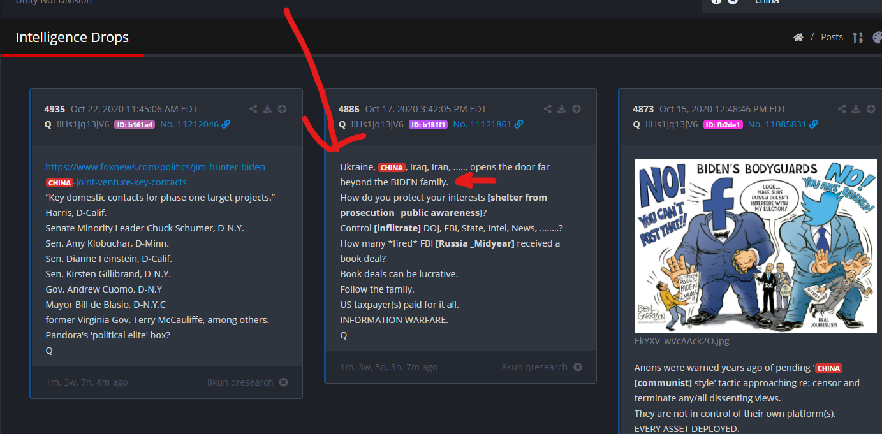882x434 pixels.
Task: Click post number 4935
Action: point(55,109)
